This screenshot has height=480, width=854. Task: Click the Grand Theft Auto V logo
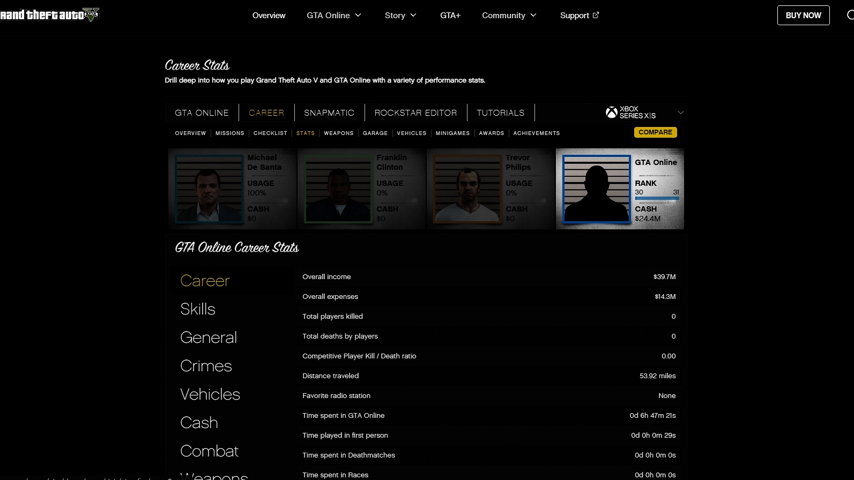(x=49, y=15)
